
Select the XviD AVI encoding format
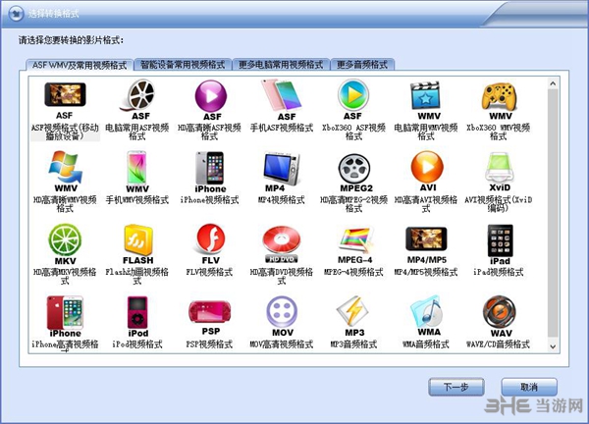click(x=498, y=182)
